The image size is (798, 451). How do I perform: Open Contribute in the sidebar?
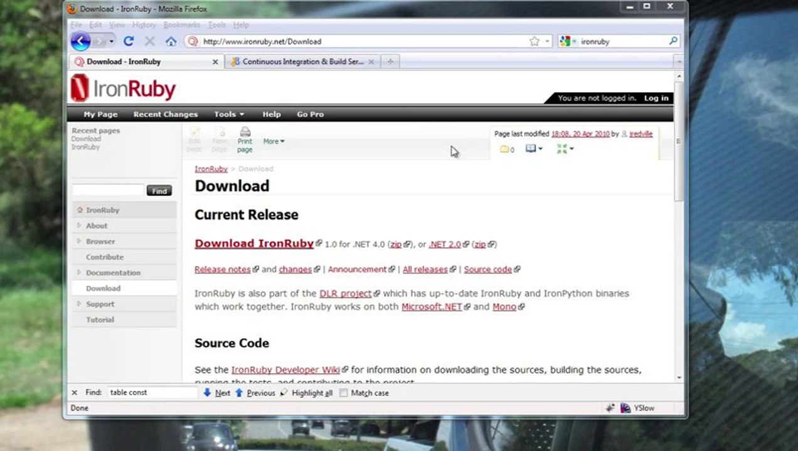[105, 257]
